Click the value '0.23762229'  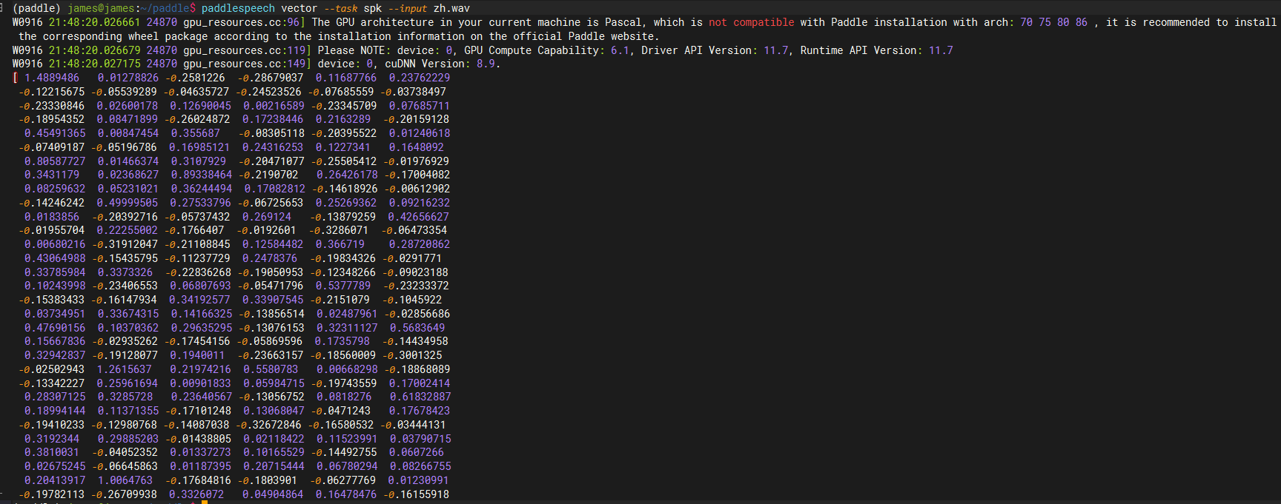(x=420, y=78)
